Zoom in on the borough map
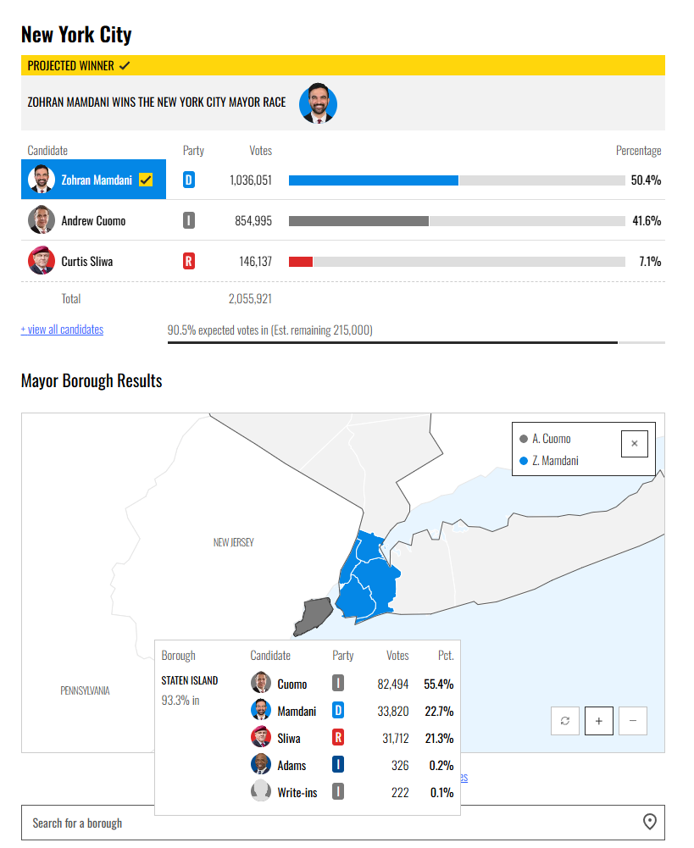Image resolution: width=694 pixels, height=848 pixels. (599, 721)
